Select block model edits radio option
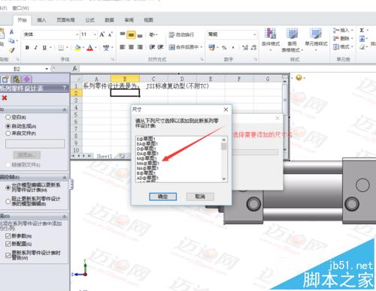This screenshot has height=291, width=376. [8, 201]
